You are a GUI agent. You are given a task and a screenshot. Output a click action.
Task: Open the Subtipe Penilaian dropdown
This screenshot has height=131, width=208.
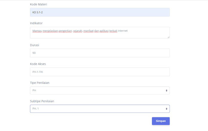pyautogui.click(x=100, y=109)
